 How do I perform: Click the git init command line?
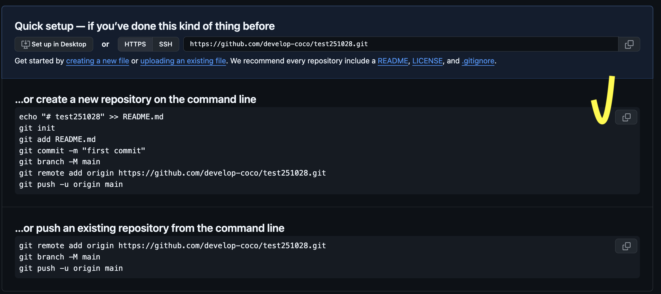tap(37, 128)
